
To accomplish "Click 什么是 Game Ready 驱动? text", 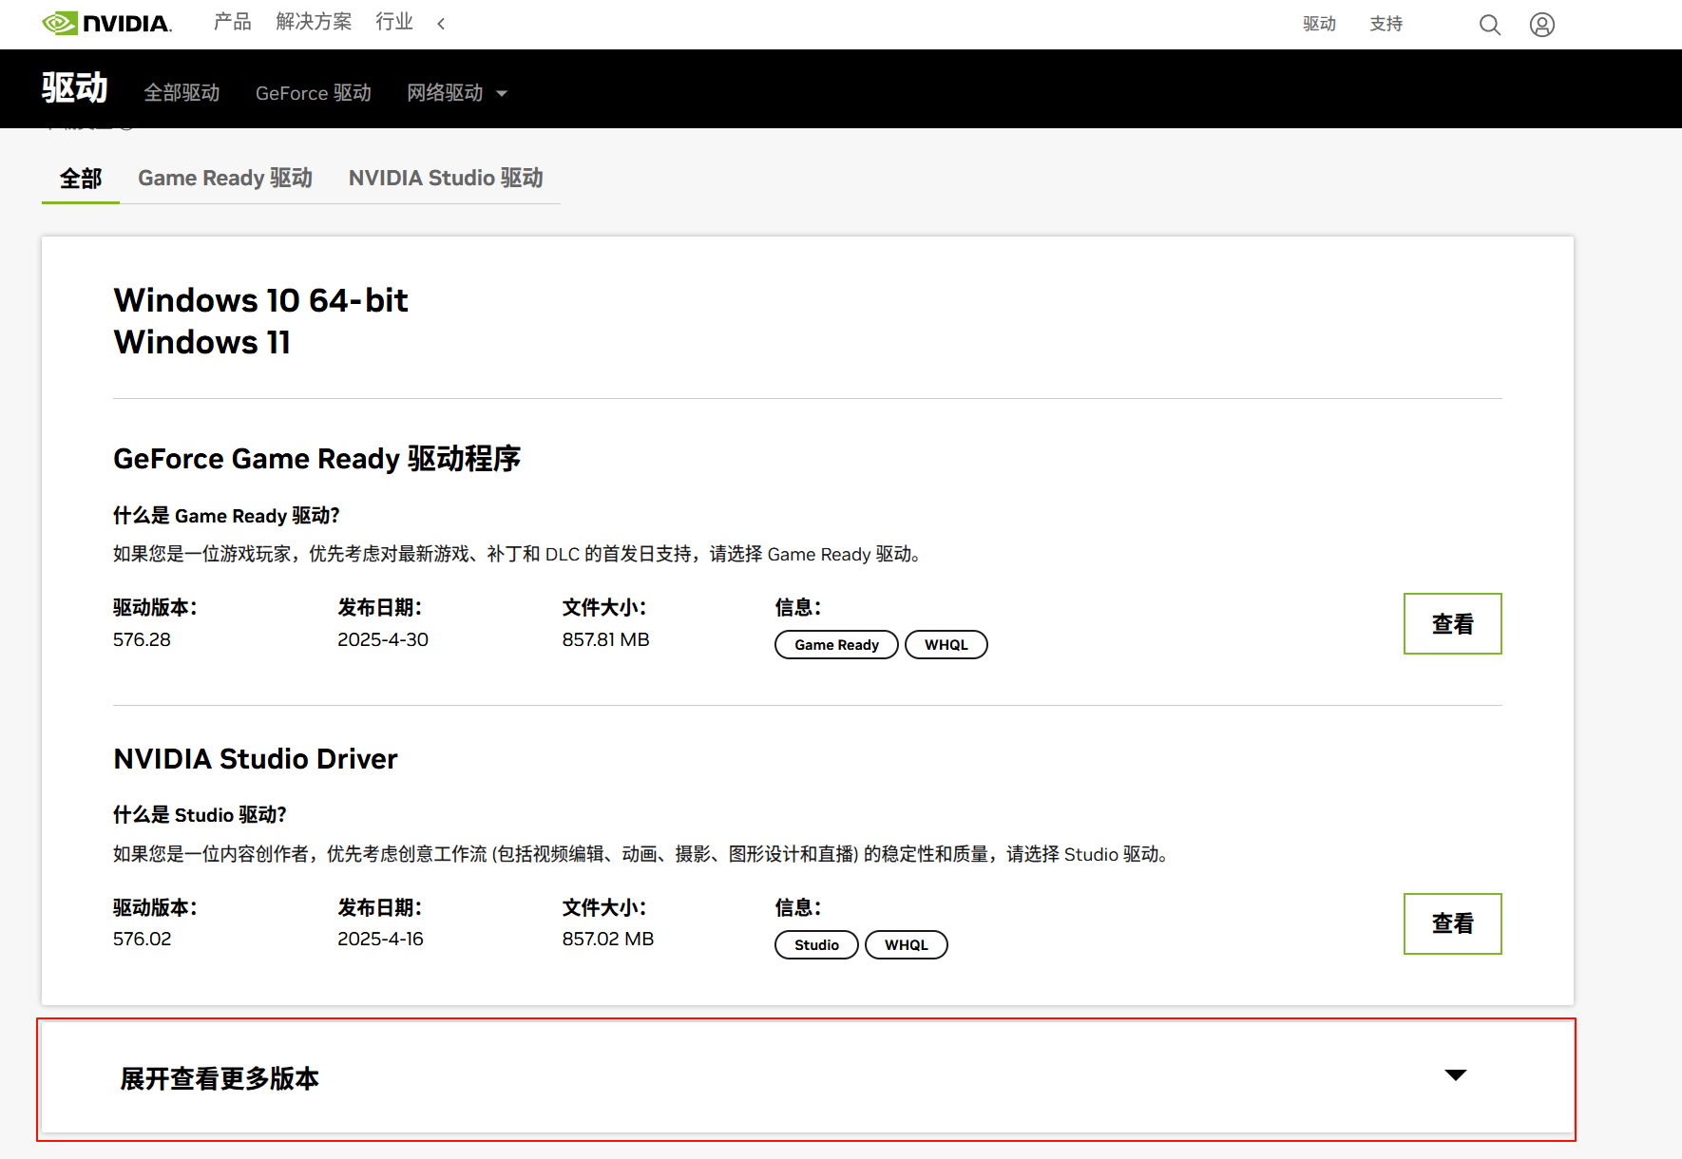I will coord(226,516).
